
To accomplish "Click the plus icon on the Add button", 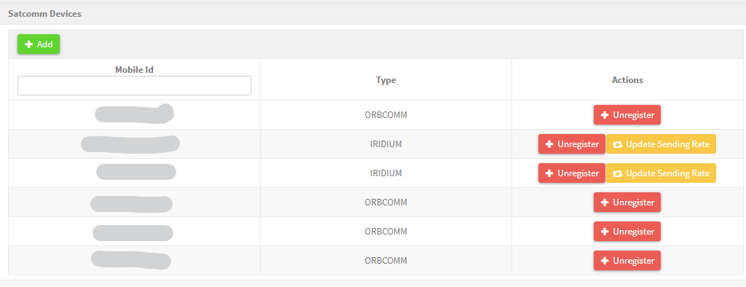I will (x=29, y=44).
